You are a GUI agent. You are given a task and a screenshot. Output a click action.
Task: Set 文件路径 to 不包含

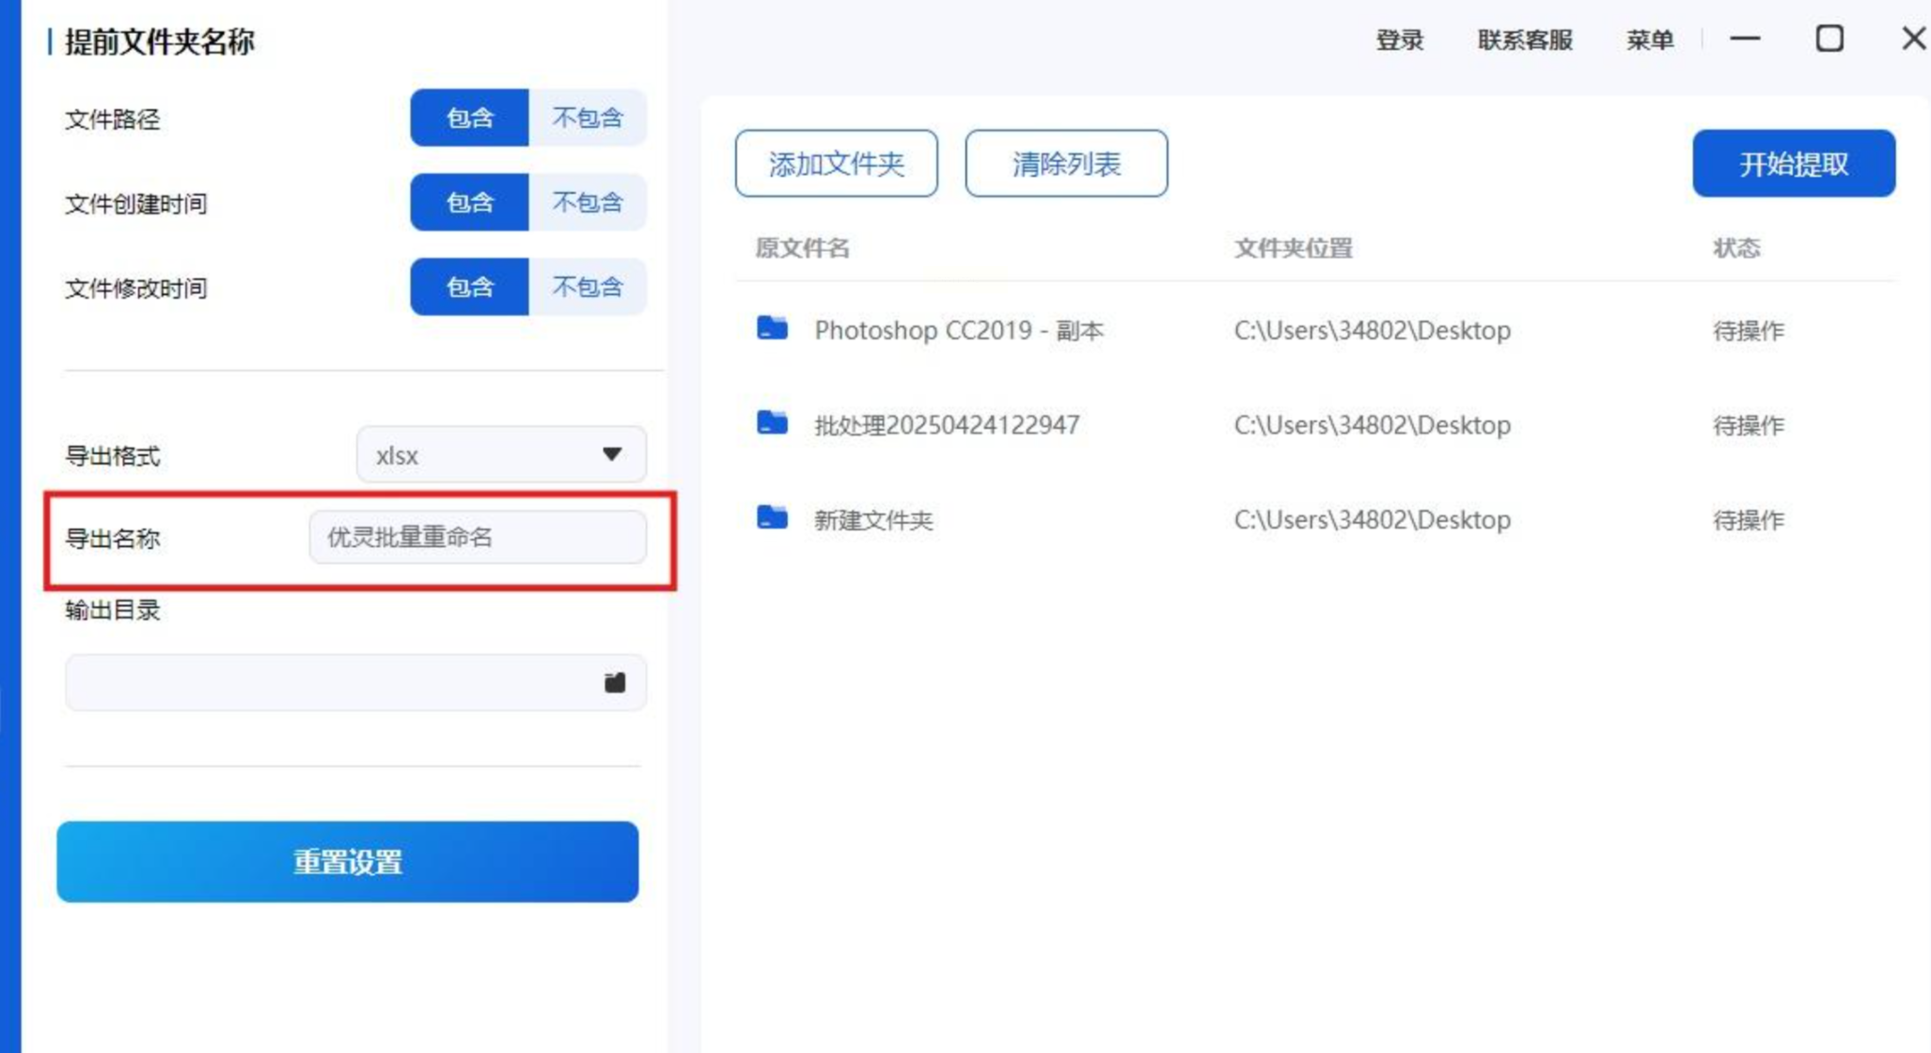click(588, 118)
